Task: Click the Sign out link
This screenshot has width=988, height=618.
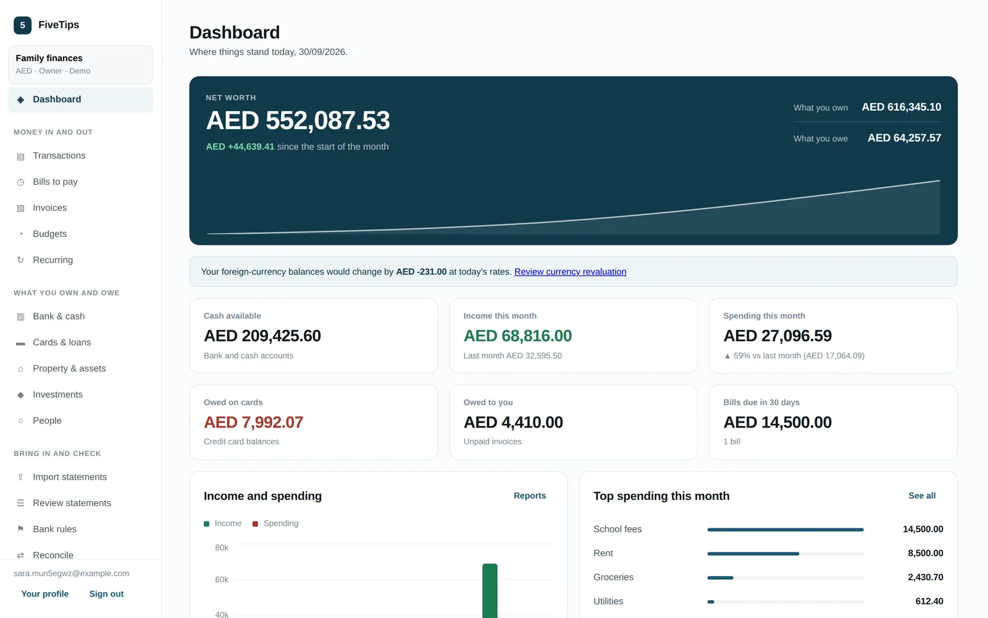Action: [x=106, y=594]
